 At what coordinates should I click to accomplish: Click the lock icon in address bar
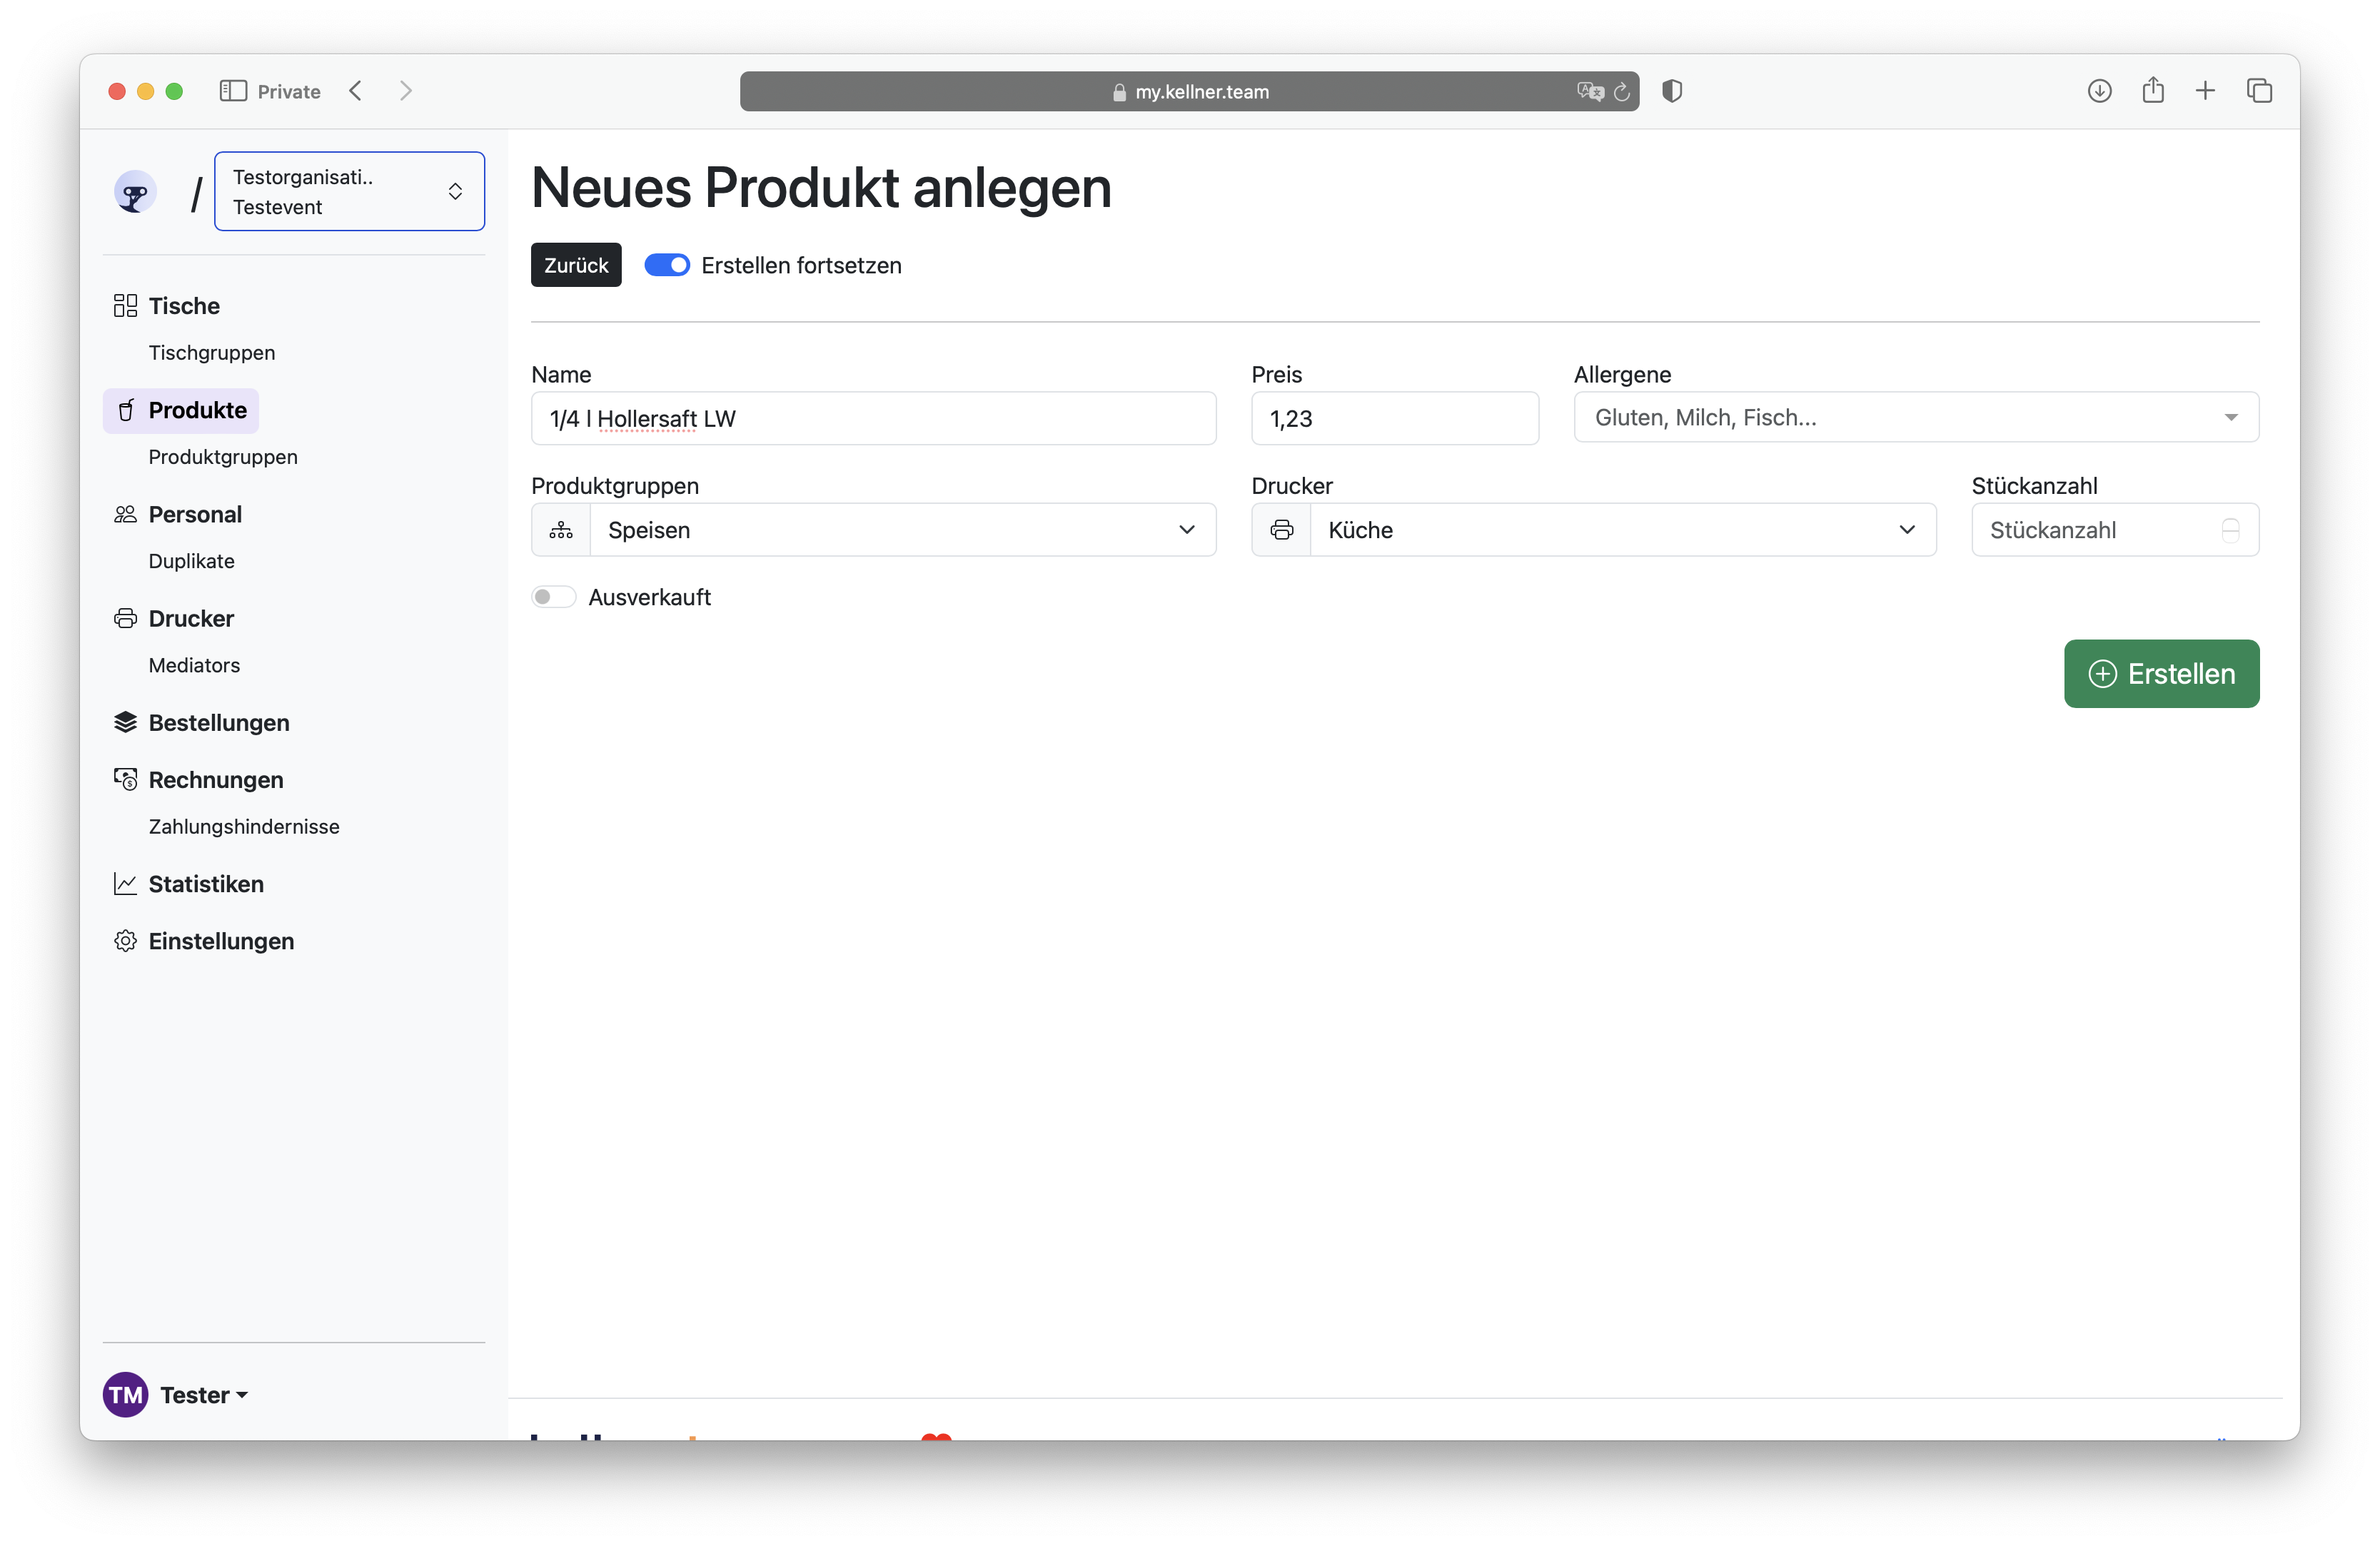coord(1119,92)
